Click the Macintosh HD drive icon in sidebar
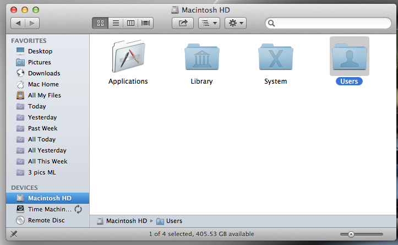Image resolution: width=398 pixels, height=245 pixels. 20,198
